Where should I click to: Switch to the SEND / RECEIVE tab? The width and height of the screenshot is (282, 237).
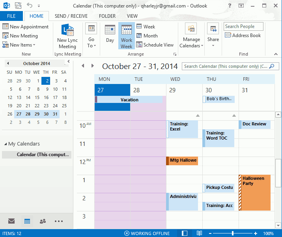tap(71, 16)
